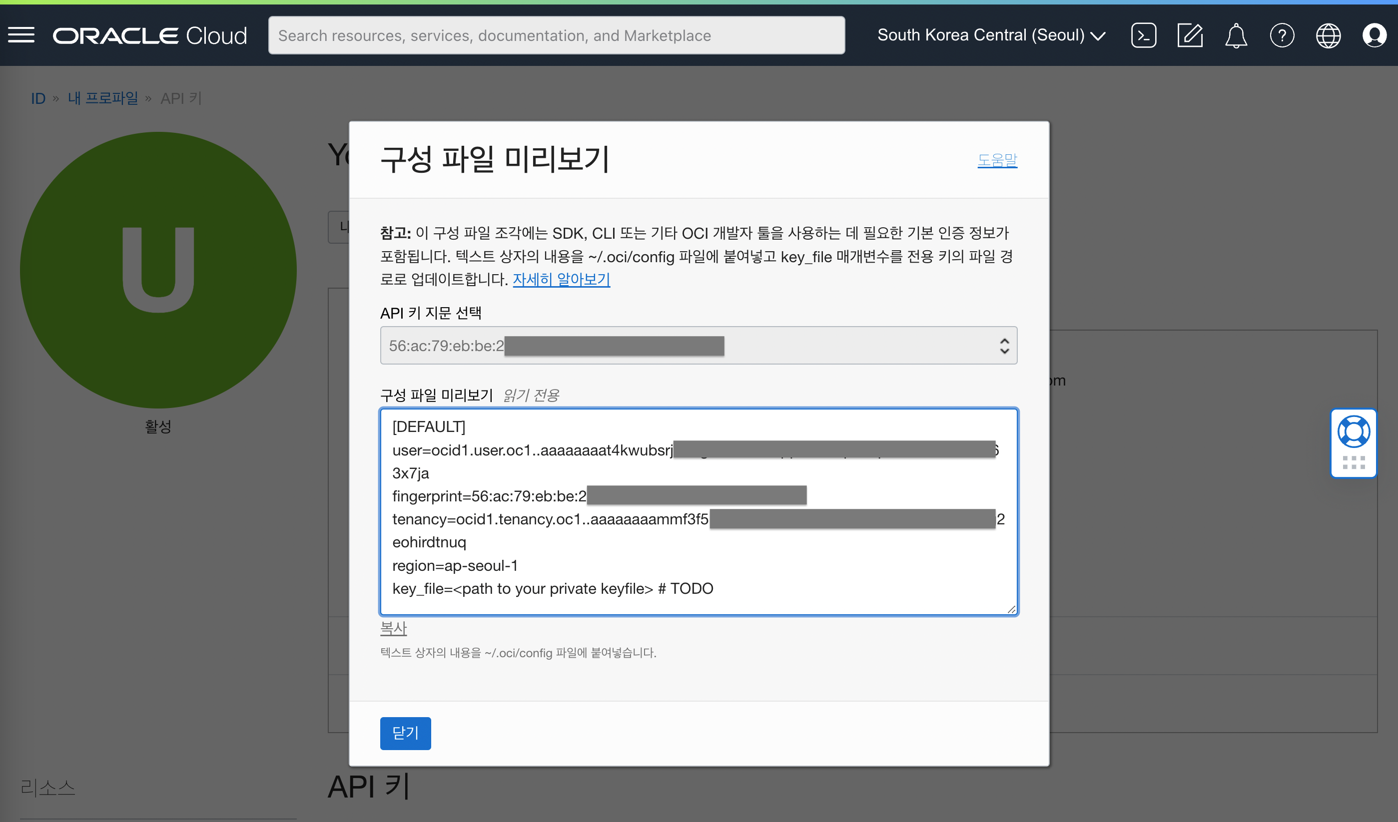Open the user profile avatar menu

[x=1374, y=35]
